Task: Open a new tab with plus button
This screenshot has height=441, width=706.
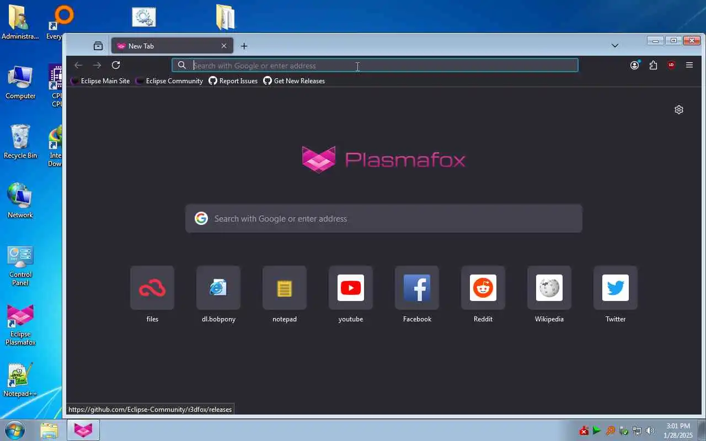Action: [244, 46]
